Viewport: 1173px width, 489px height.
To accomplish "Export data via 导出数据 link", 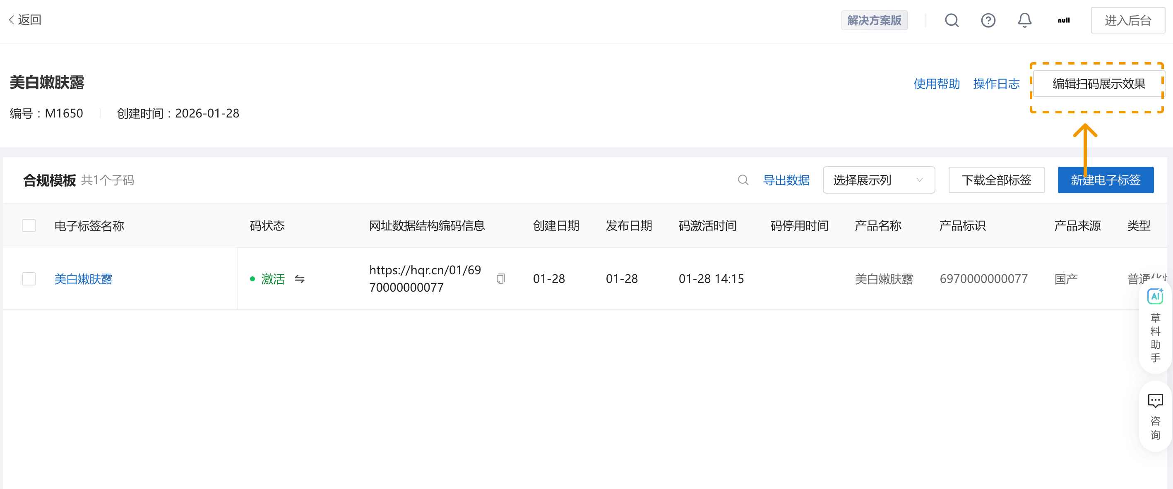I will (x=787, y=180).
